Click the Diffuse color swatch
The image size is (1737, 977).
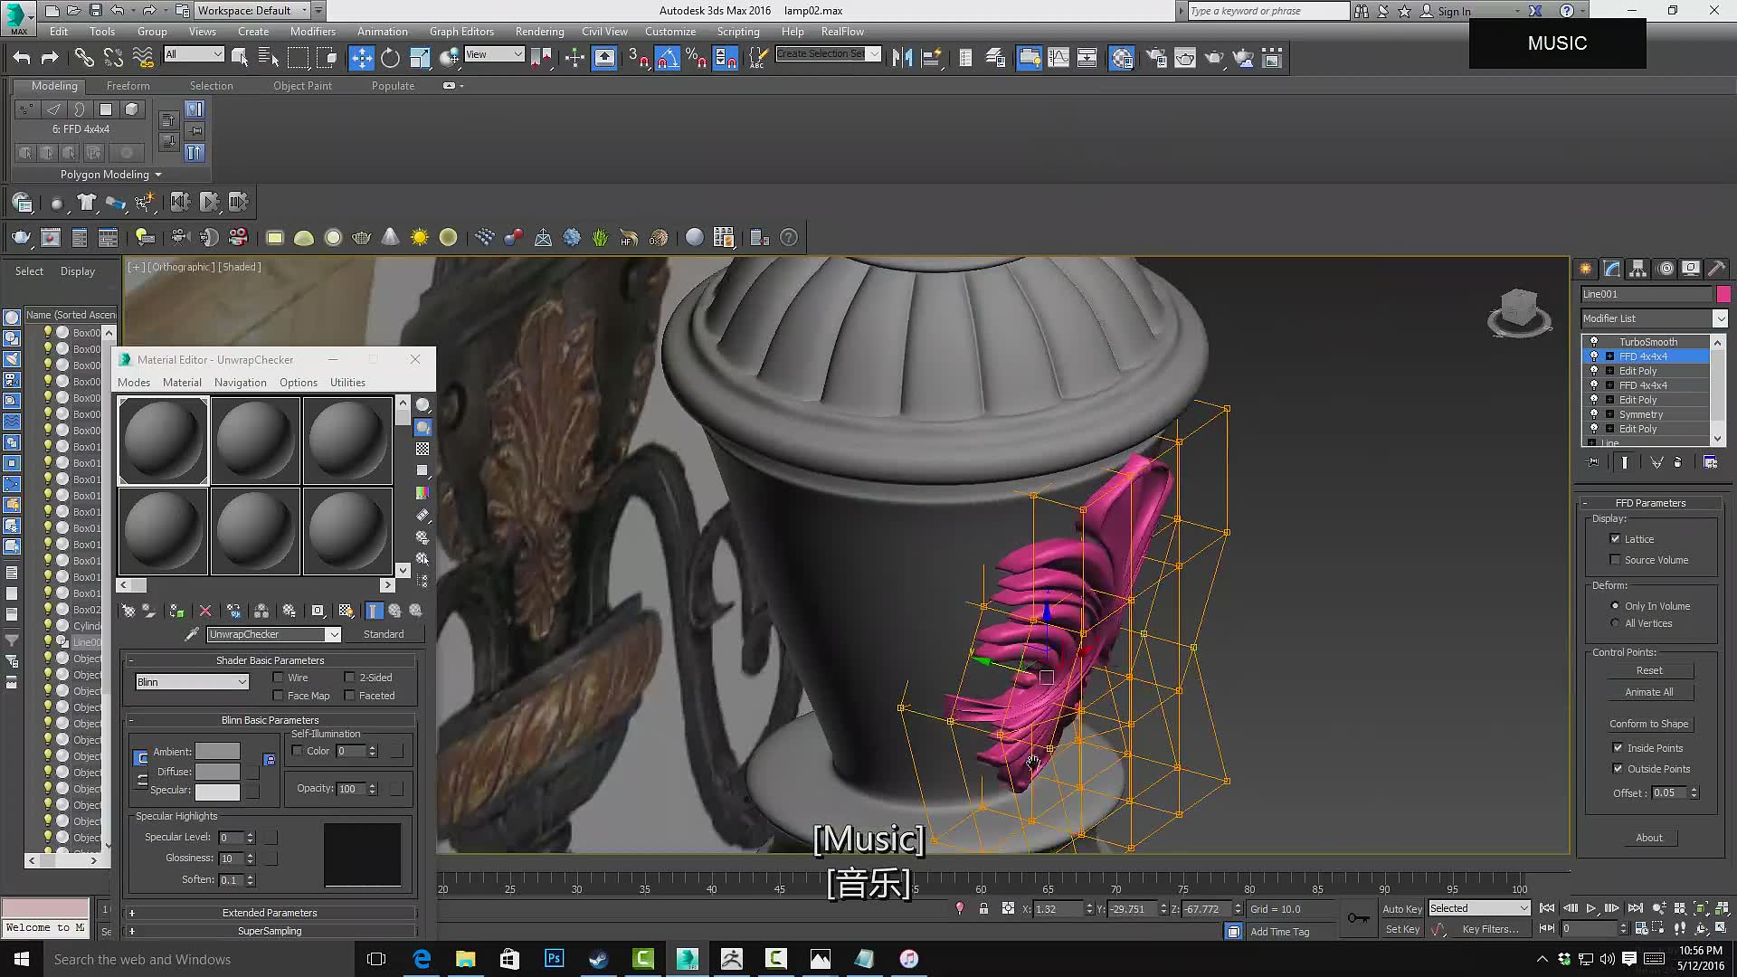(218, 772)
